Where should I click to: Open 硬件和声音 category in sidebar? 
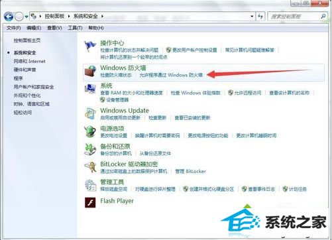coord(25,70)
